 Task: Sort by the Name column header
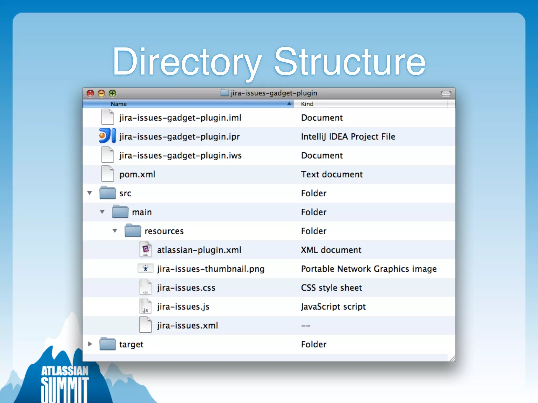point(188,104)
